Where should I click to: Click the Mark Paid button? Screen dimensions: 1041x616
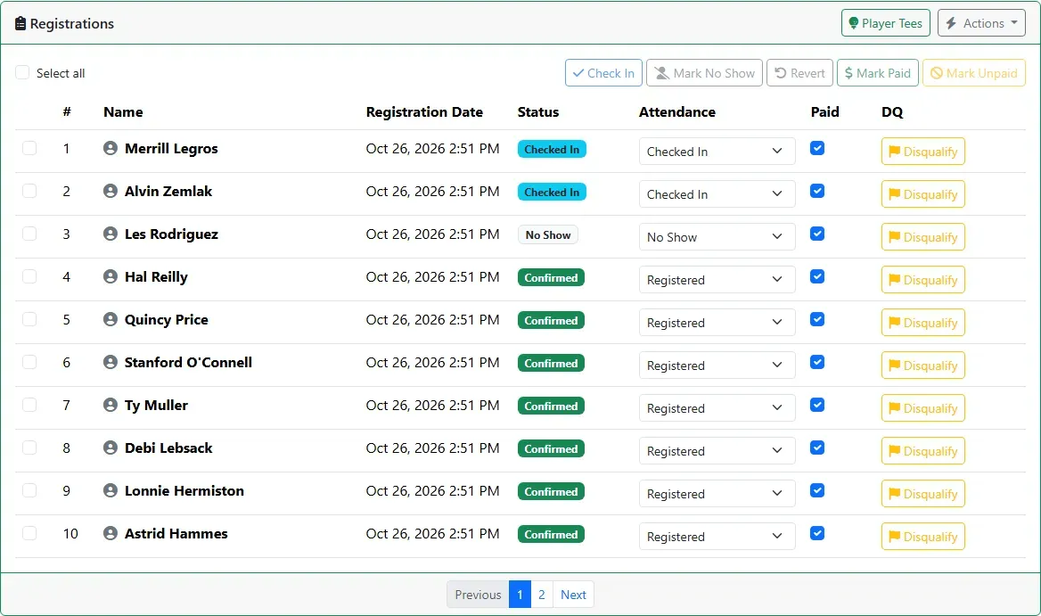point(878,73)
